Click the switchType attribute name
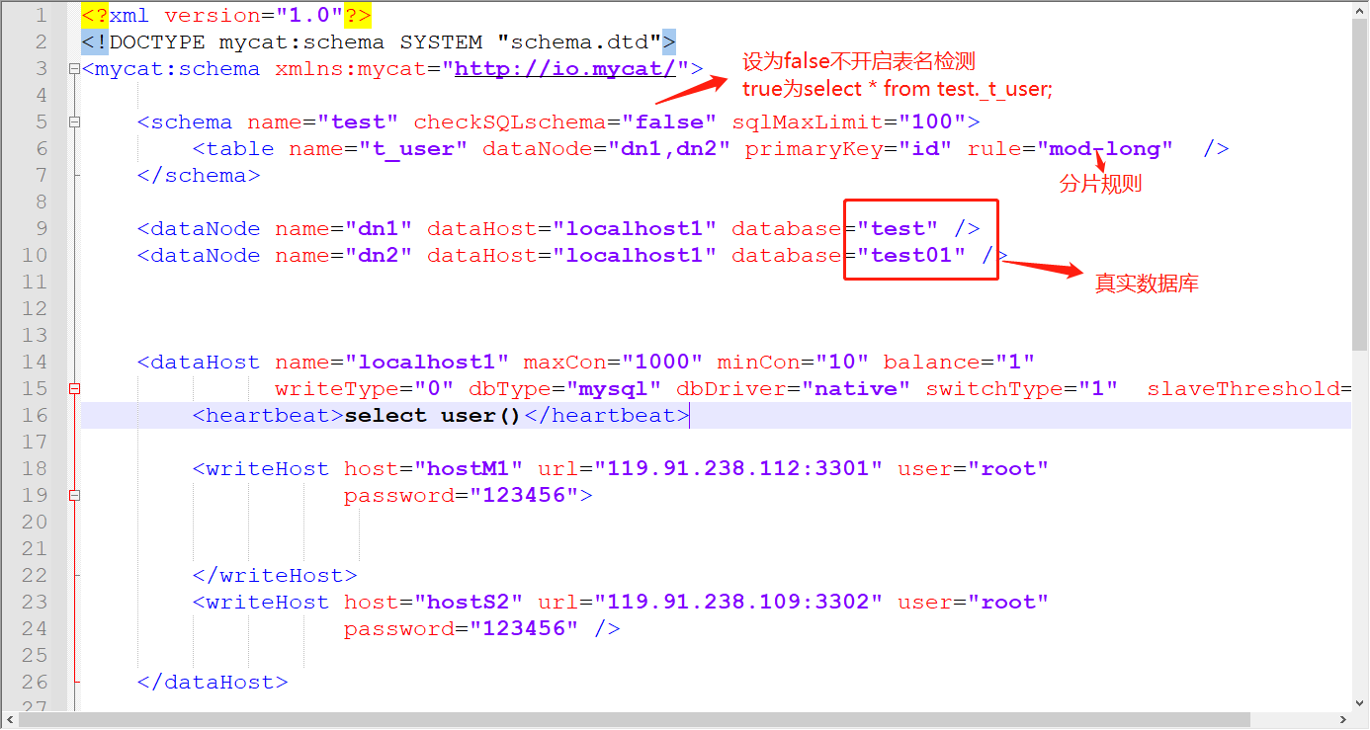 [993, 389]
